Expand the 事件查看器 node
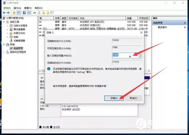 click(7, 29)
